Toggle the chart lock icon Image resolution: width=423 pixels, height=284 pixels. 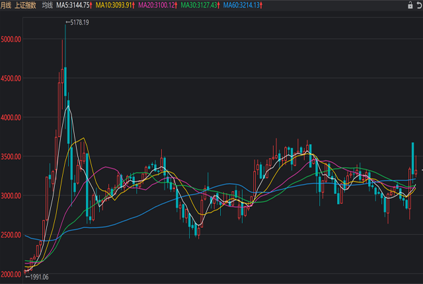tap(410, 5)
